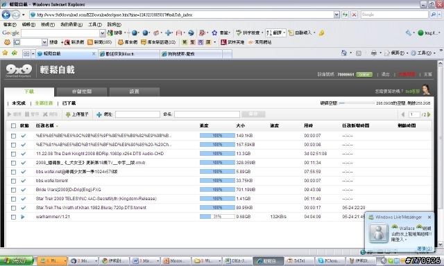
Task: Open the Favorites Center star icon
Action: (5, 53)
